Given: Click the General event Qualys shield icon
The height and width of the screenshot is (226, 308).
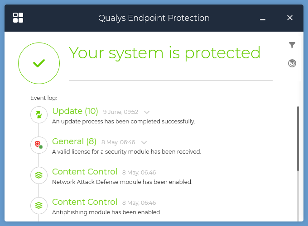Looking at the screenshot, I should click(x=39, y=145).
